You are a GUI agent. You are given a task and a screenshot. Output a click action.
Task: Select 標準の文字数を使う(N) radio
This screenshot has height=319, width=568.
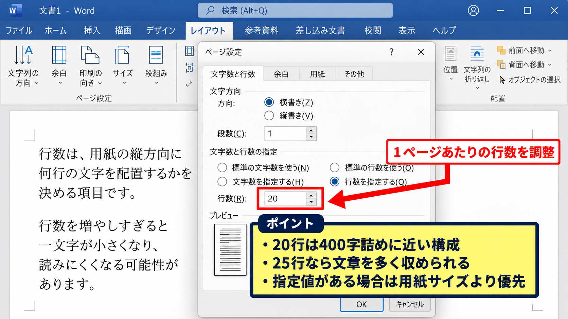222,167
